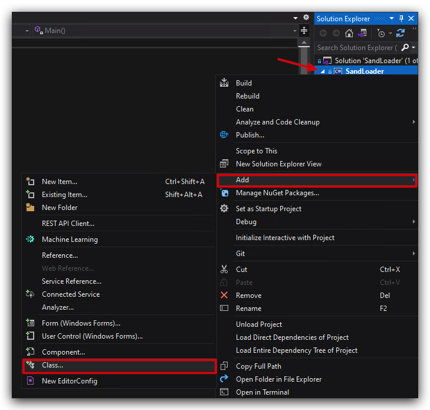Collapse the SandLoader project node
The height and width of the screenshot is (410, 430).
(323, 71)
